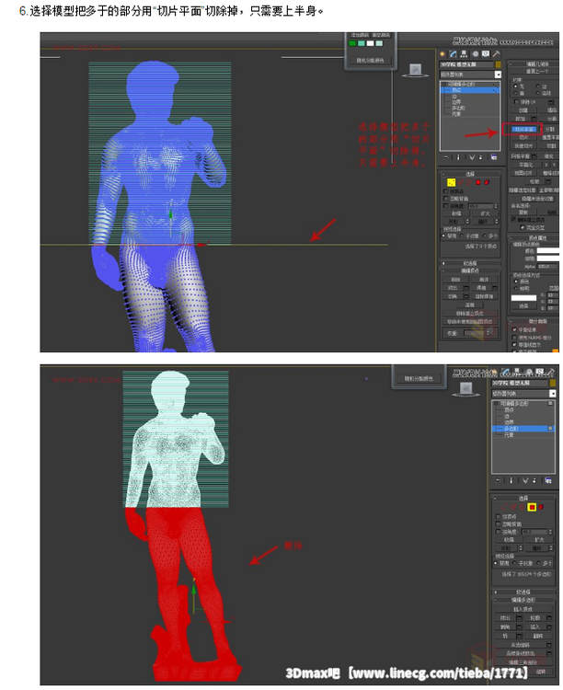The height and width of the screenshot is (690, 563).
Task: Click Configure Modifier Sets icon below upper stack
Action: coord(494,157)
